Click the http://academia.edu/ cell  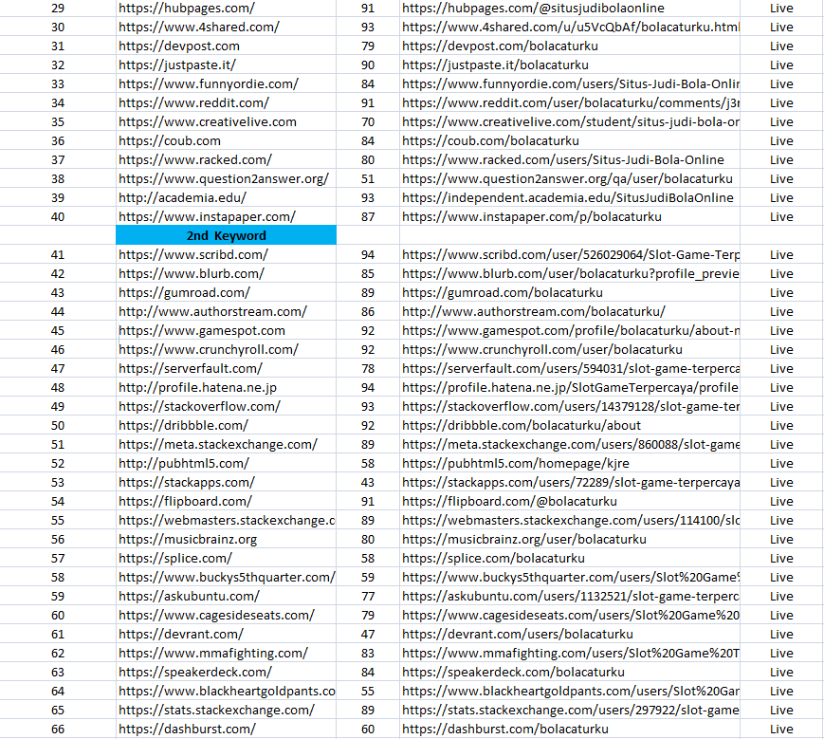[226, 197]
